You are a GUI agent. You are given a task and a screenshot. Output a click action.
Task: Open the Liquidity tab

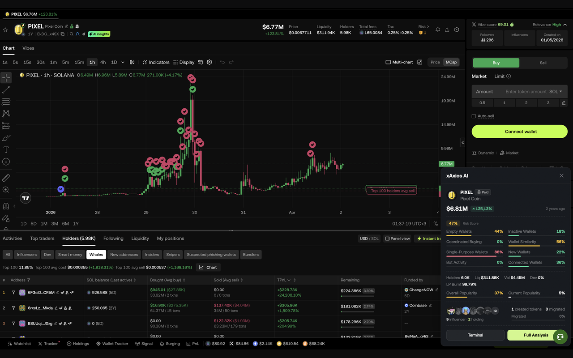coord(140,239)
